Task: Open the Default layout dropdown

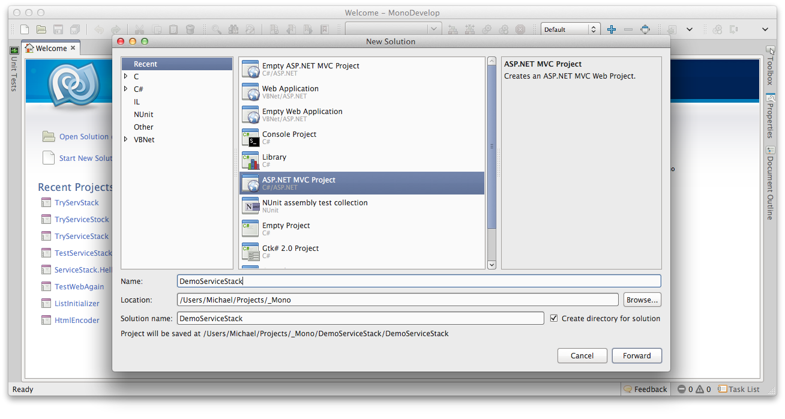Action: tap(570, 29)
